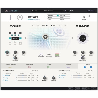Click the Character amount slider in Macro 2
Image resolution: width=98 pixels, height=98 pixels.
[78, 75]
